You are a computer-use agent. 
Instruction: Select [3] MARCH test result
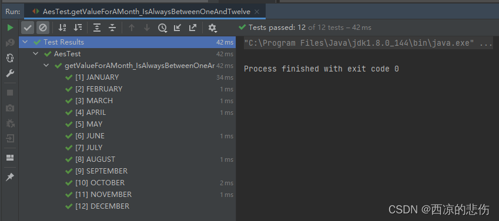pyautogui.click(x=128, y=101)
